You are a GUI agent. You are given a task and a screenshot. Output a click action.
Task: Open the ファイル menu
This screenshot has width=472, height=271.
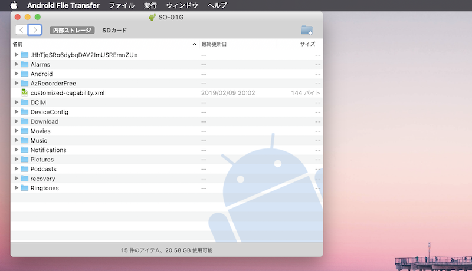pos(122,5)
